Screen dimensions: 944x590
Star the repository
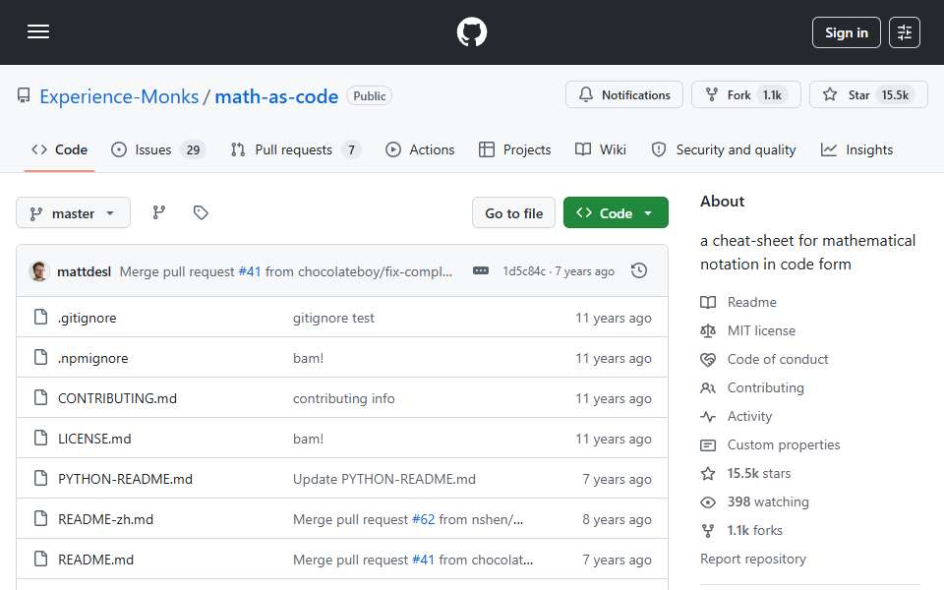[x=867, y=95]
